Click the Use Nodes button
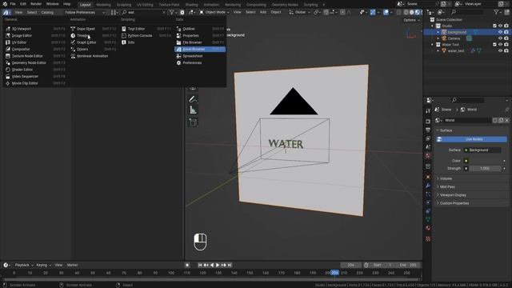512x288 pixels. [x=471, y=139]
